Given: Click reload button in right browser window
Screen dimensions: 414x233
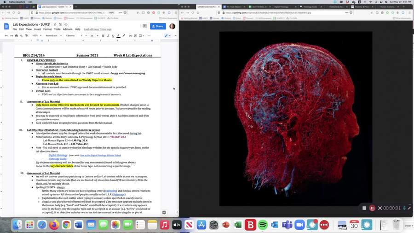Looking at the screenshot, I should point(193,12).
